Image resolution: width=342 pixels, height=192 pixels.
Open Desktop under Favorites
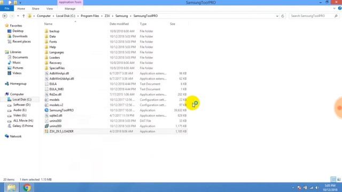point(18,31)
